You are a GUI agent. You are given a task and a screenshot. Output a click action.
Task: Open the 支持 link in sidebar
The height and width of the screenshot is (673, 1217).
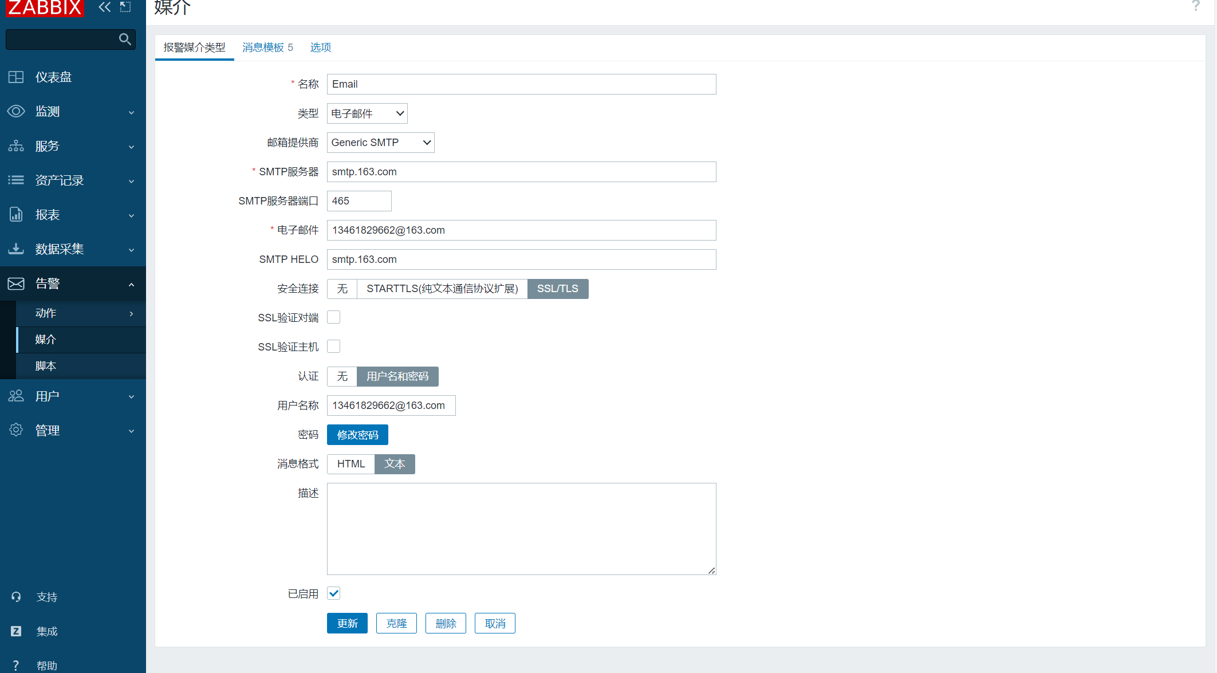47,597
